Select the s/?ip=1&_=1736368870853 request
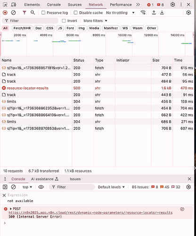This screenshot has width=196, height=236. coord(97,128)
